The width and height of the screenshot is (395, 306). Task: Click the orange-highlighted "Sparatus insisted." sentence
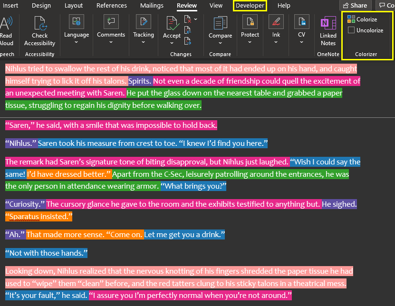39,217
